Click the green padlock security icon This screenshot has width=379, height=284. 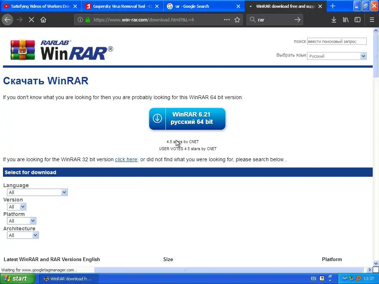pos(88,20)
